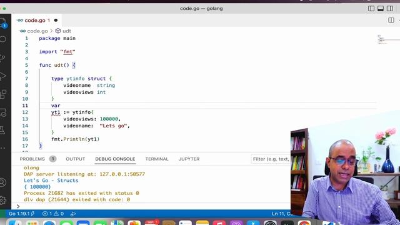Viewport: 400px width, 225px height.
Task: Open the Manage gear icon
Action: [2, 200]
